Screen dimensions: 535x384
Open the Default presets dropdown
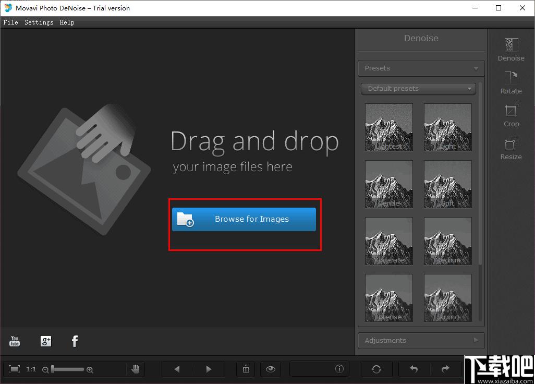pyautogui.click(x=418, y=88)
